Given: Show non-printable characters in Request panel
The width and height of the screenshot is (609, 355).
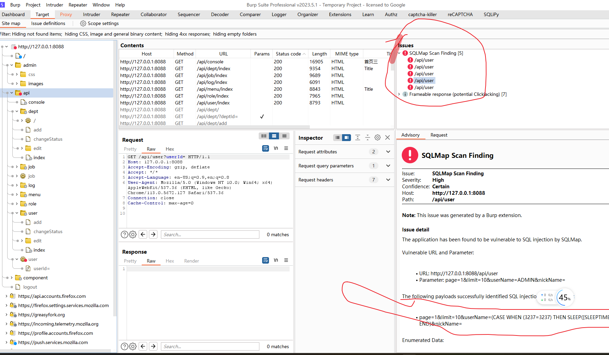Looking at the screenshot, I should [x=276, y=148].
